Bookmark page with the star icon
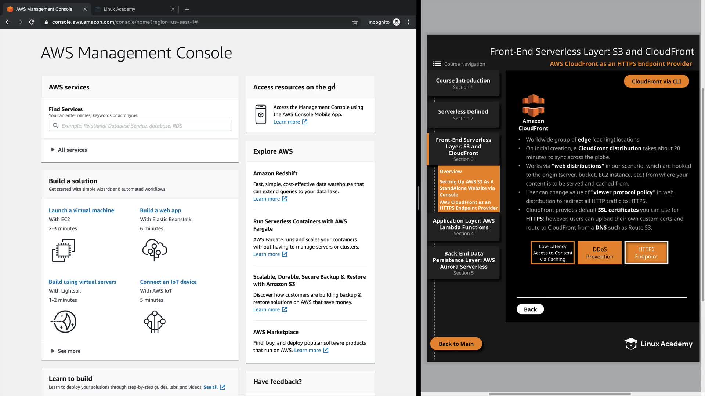The image size is (705, 396). click(x=355, y=22)
